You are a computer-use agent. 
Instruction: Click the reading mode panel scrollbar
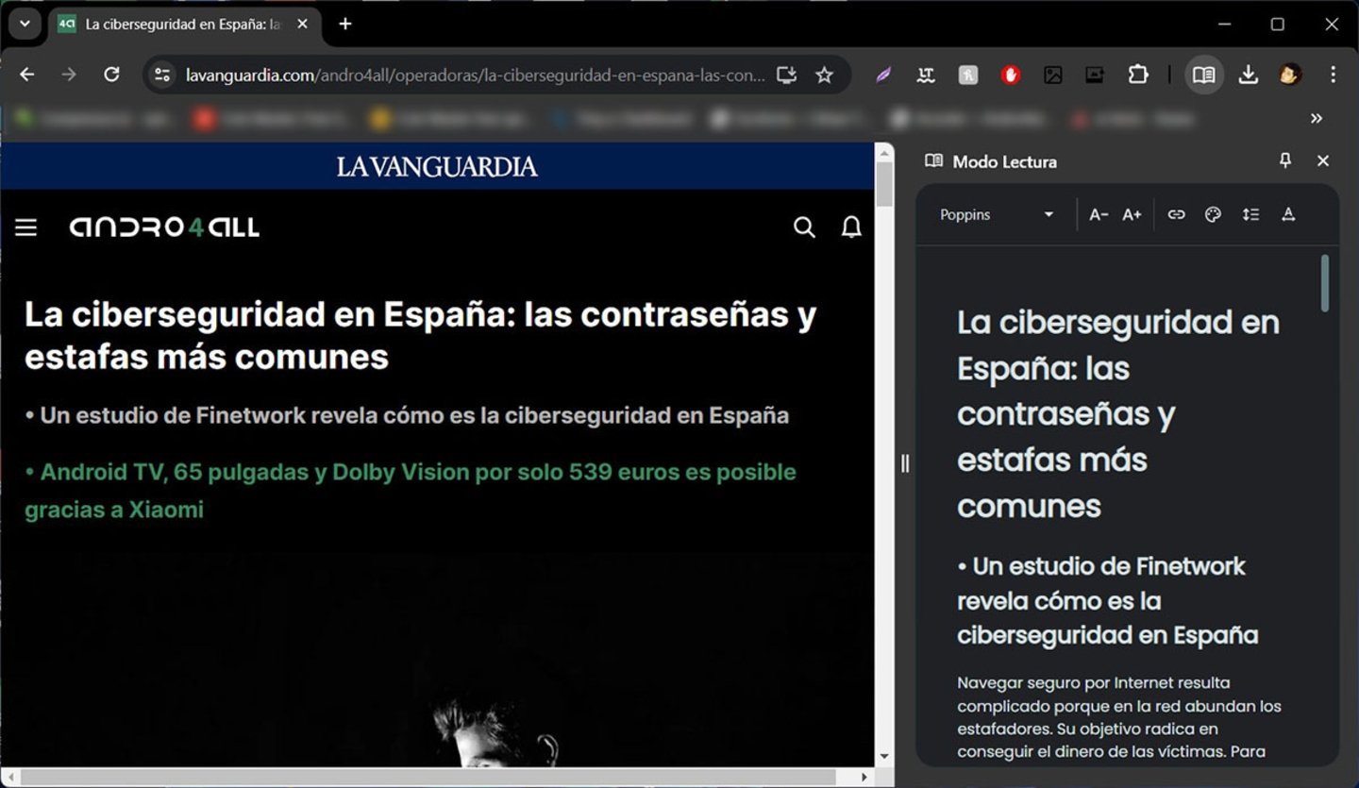pyautogui.click(x=1325, y=283)
